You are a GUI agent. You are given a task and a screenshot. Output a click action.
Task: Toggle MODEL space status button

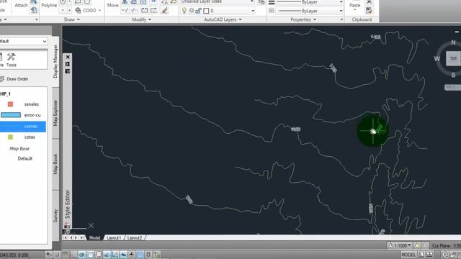[408, 255]
